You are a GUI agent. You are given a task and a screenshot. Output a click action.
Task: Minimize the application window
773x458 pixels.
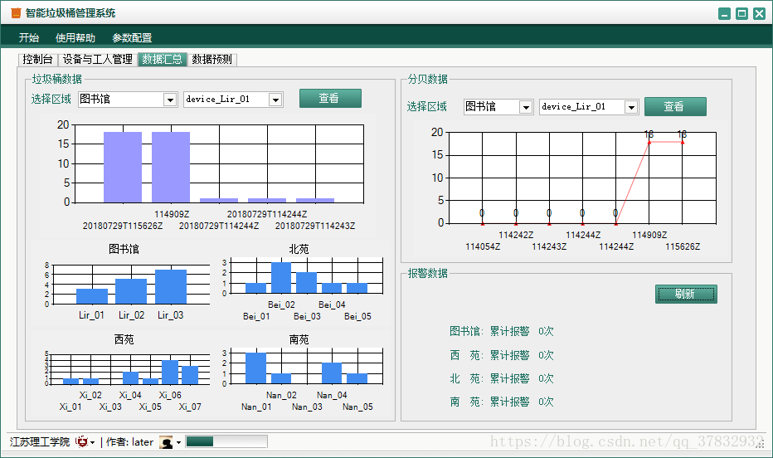click(724, 14)
